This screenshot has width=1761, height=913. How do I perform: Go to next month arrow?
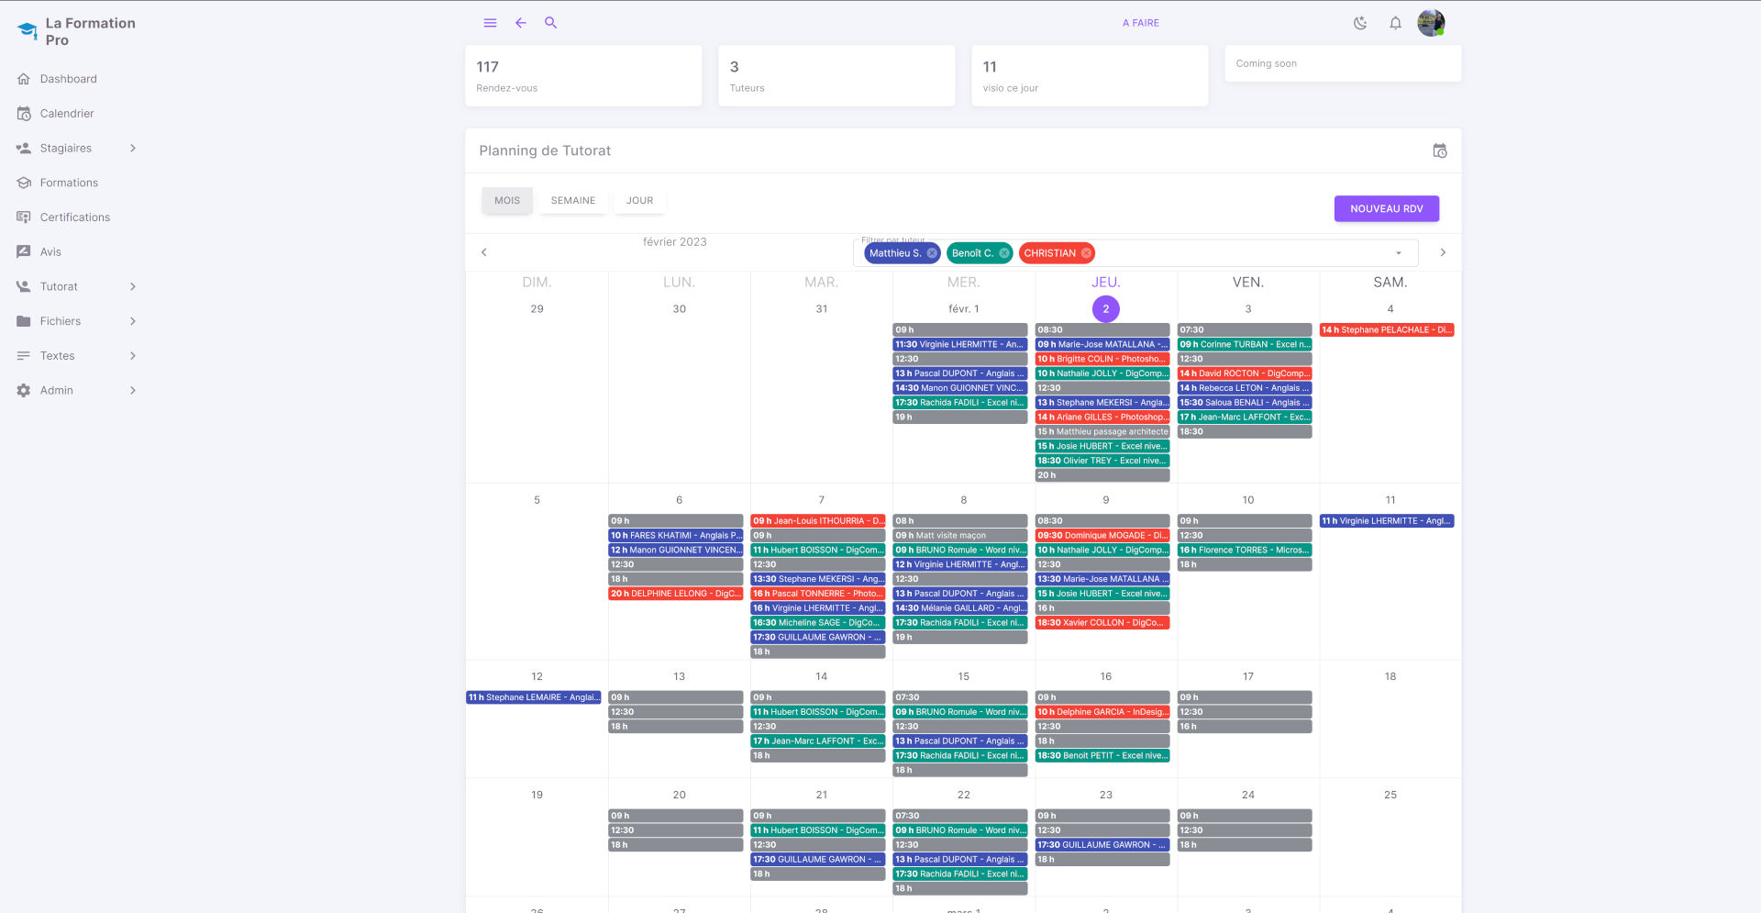point(1442,252)
